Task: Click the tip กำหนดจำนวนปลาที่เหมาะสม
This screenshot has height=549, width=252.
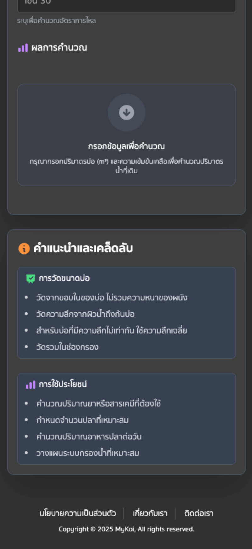Action: [x=83, y=420]
